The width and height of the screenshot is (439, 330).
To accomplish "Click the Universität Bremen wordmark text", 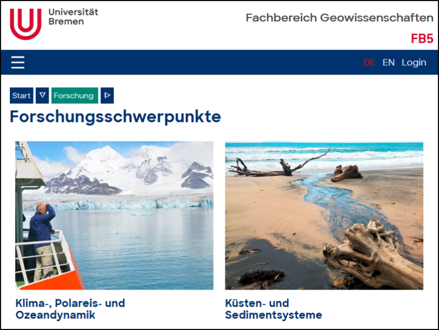I will click(73, 16).
